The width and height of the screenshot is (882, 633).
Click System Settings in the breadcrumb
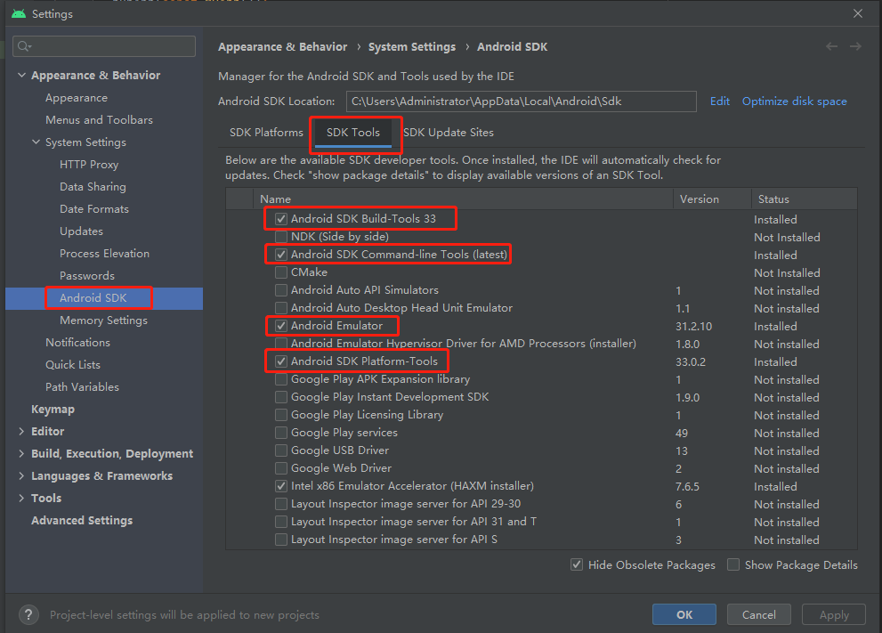(x=412, y=46)
